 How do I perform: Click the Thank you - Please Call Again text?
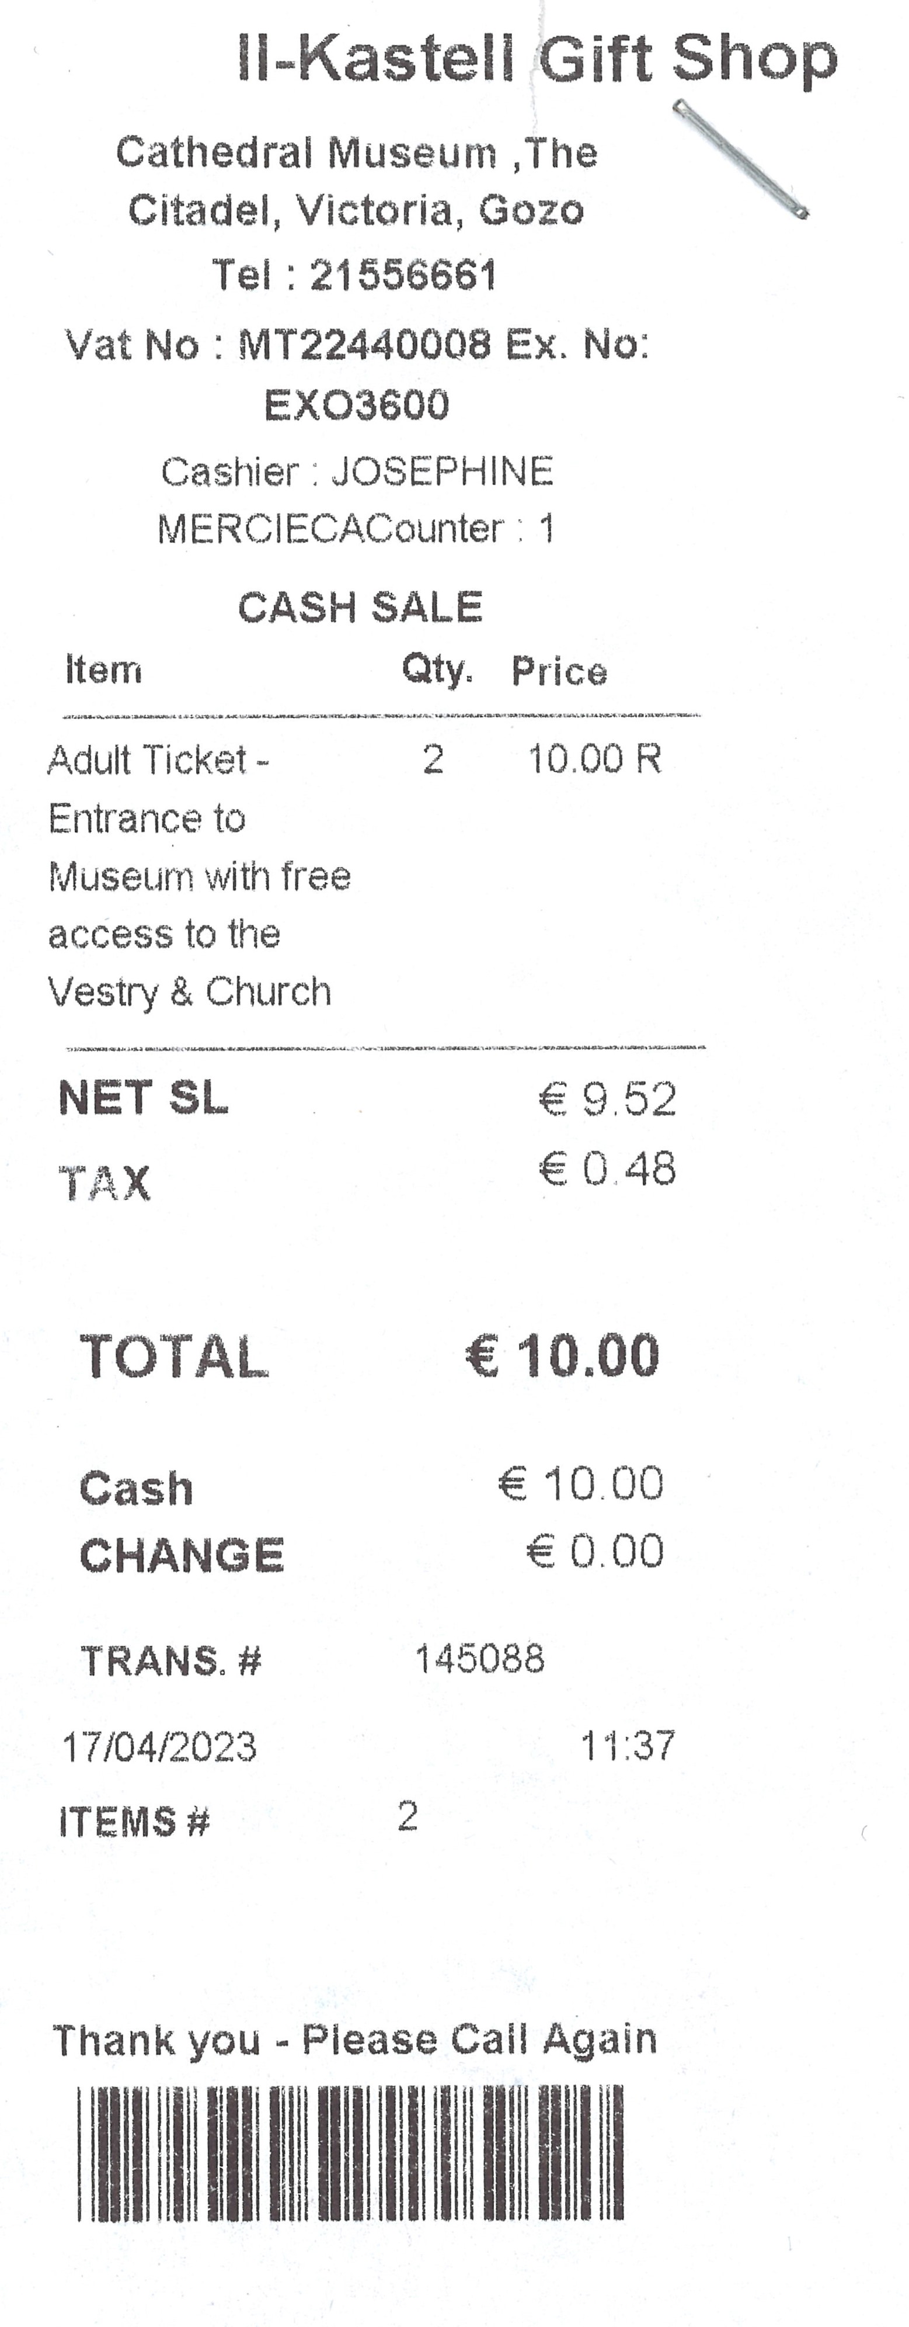(x=355, y=2040)
